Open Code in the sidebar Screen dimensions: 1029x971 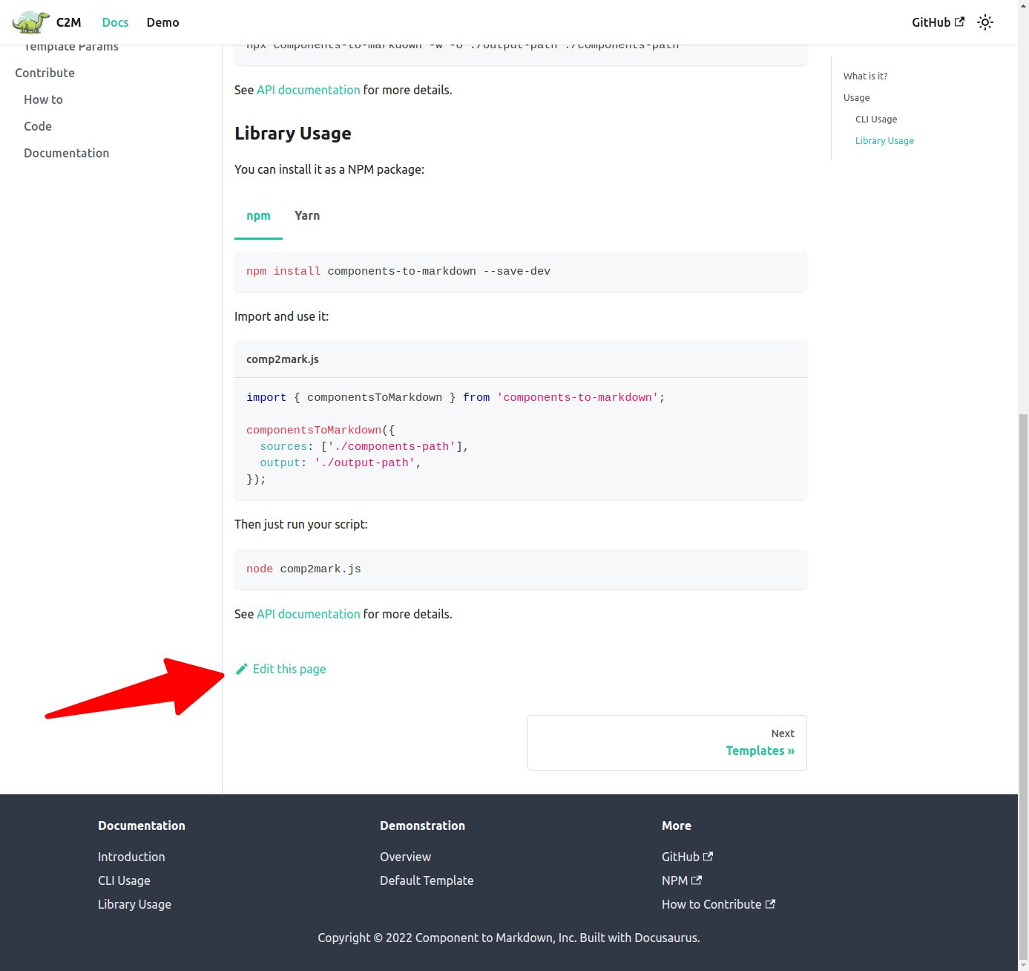(38, 126)
